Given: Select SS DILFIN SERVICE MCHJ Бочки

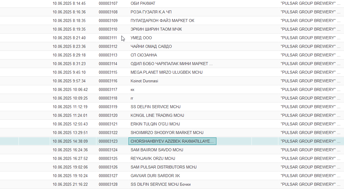Looking at the screenshot, I should (x=161, y=185).
